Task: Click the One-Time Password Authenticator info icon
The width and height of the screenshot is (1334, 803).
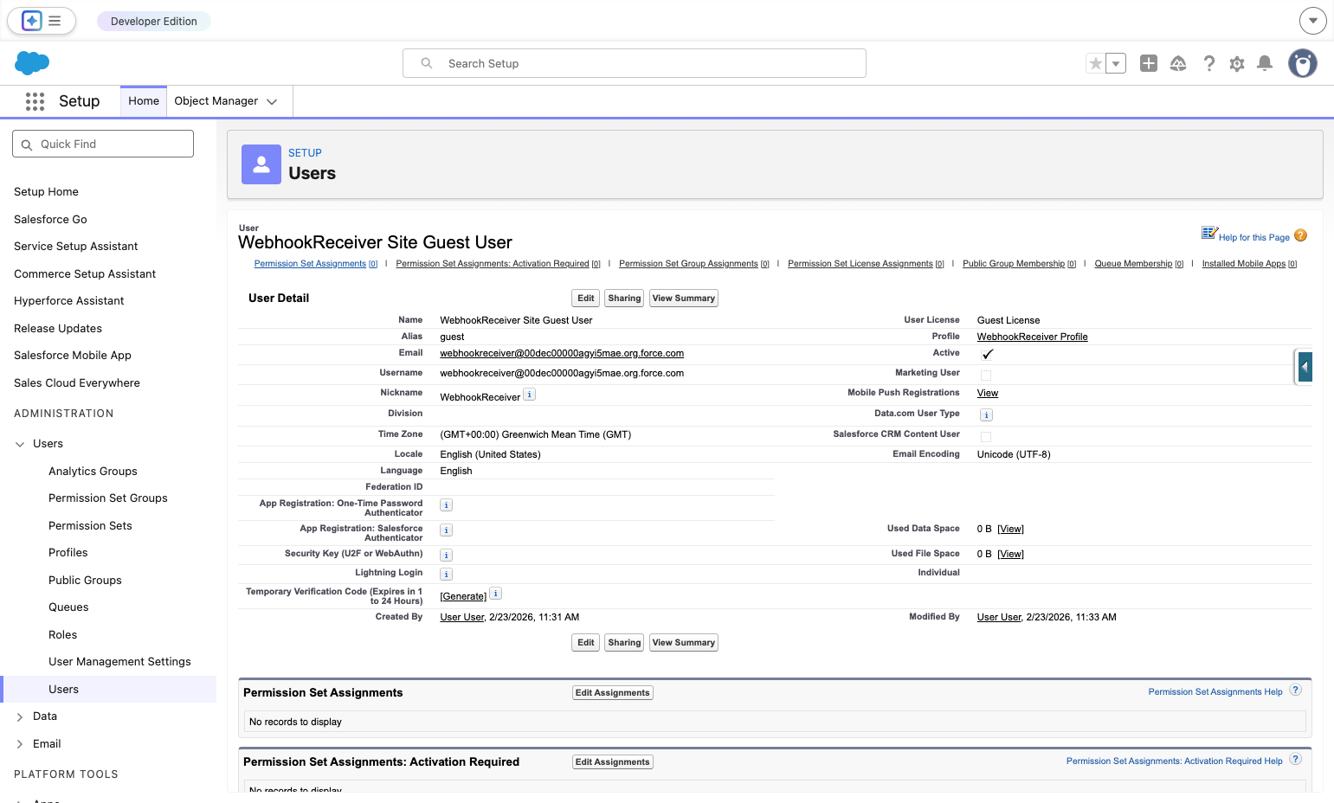Action: (x=447, y=505)
